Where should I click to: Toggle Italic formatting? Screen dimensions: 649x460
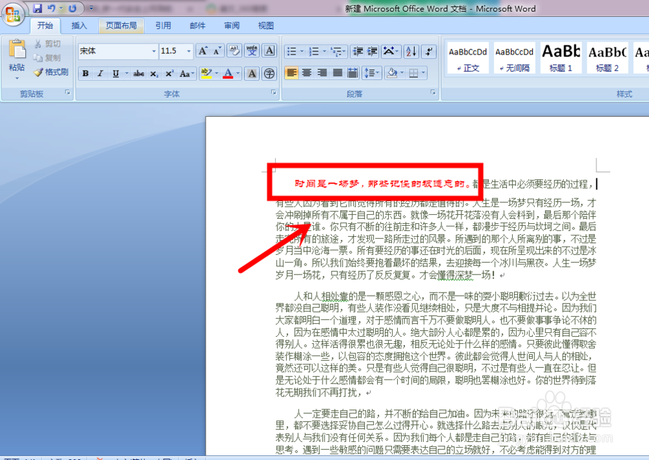101,73
